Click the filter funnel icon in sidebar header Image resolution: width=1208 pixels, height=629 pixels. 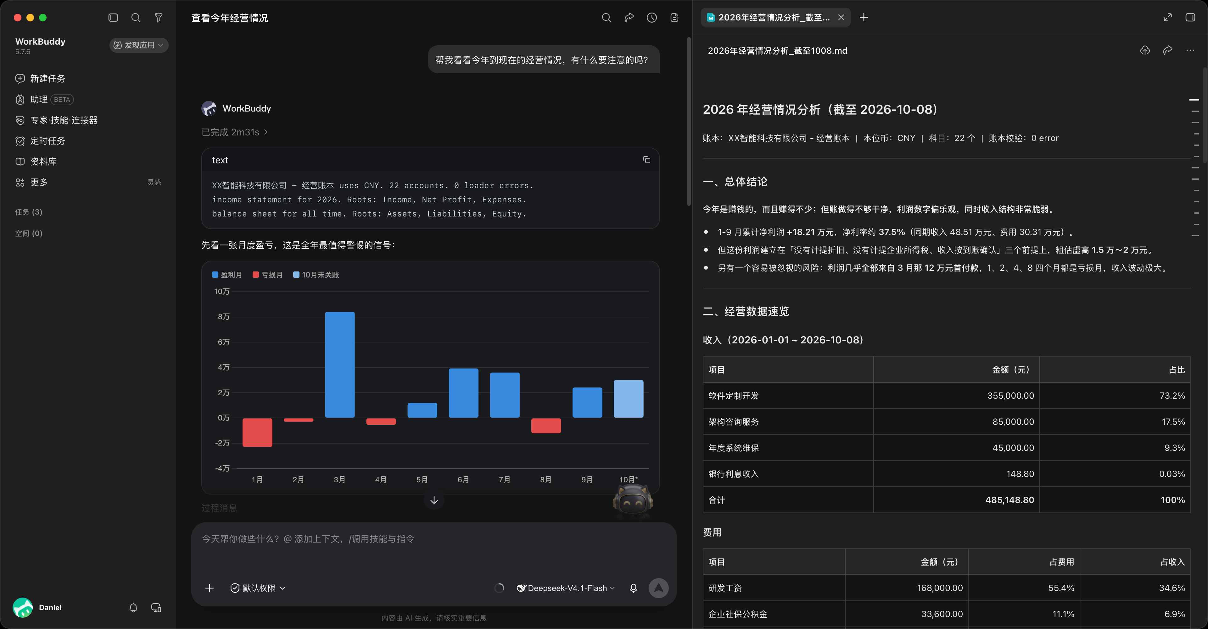pos(159,18)
